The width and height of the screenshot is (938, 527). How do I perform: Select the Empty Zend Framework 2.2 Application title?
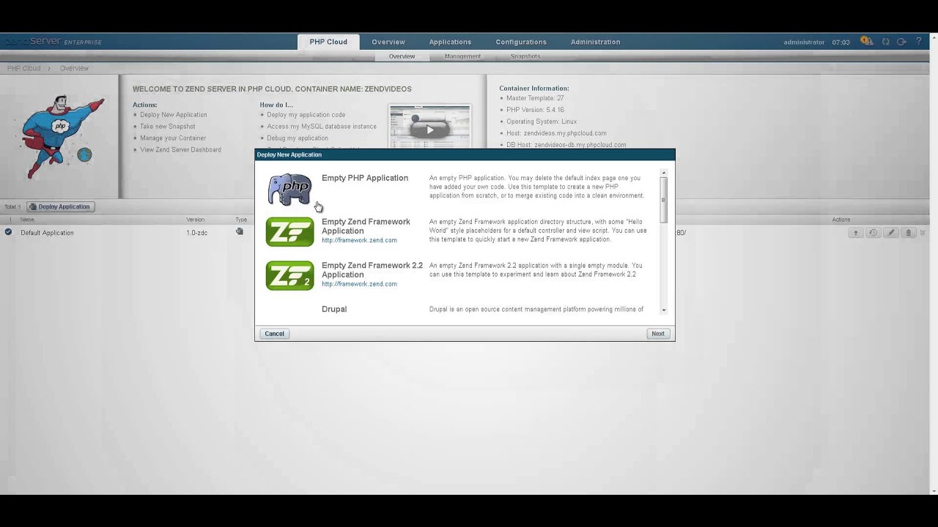point(372,270)
